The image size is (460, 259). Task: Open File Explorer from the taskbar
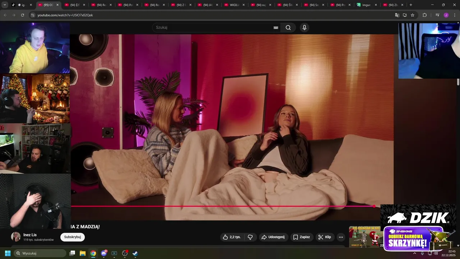[83, 253]
